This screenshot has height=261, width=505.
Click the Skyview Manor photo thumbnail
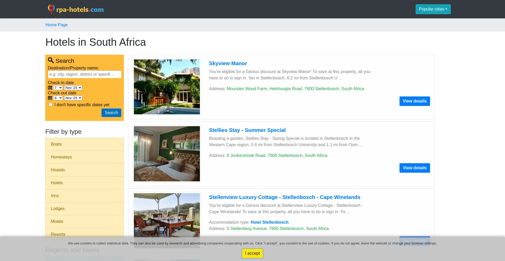(167, 87)
